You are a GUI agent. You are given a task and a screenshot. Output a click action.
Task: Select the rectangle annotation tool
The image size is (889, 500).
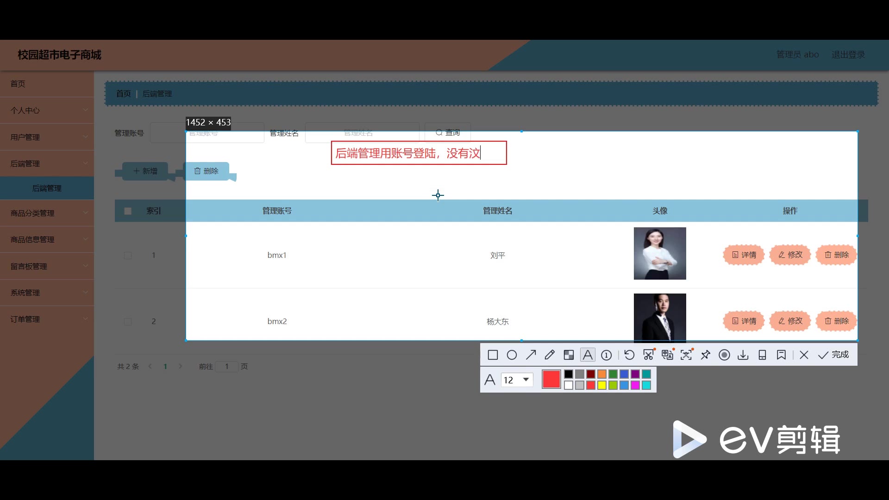click(493, 355)
